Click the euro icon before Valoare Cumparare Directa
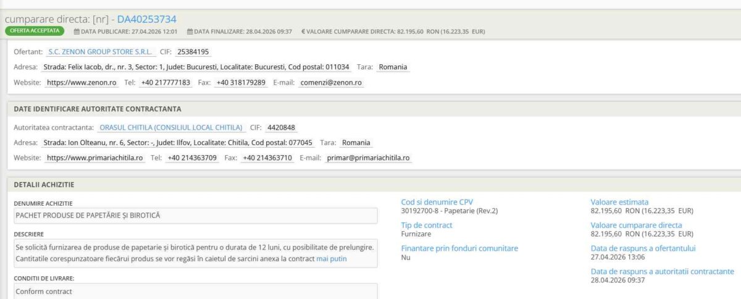Screen dimensions: 741x299 [303, 31]
